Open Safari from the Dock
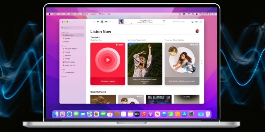 (x=69, y=114)
